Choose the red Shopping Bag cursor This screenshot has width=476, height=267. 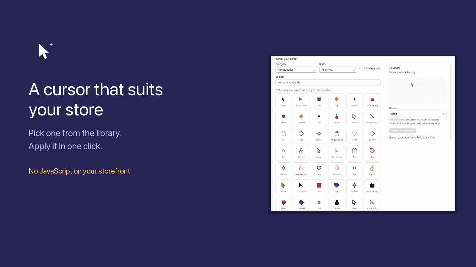372,101
